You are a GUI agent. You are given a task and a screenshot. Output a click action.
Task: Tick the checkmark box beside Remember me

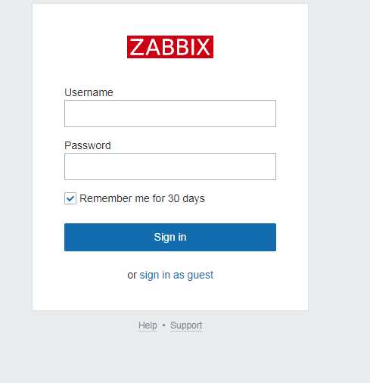click(70, 198)
